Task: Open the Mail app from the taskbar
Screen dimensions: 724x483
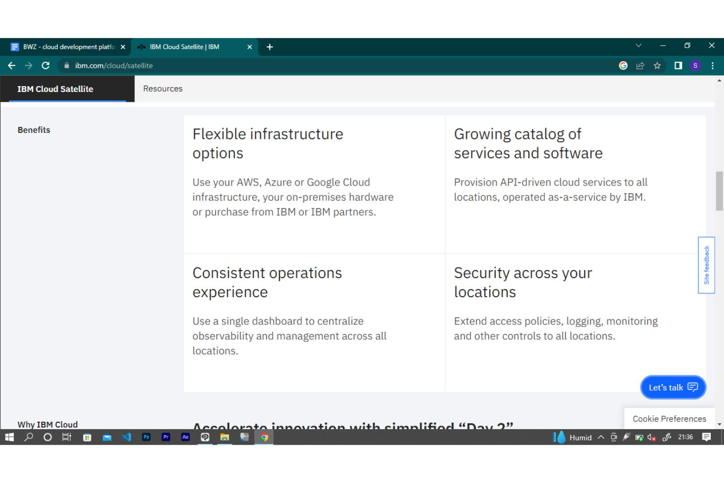Action: click(107, 437)
